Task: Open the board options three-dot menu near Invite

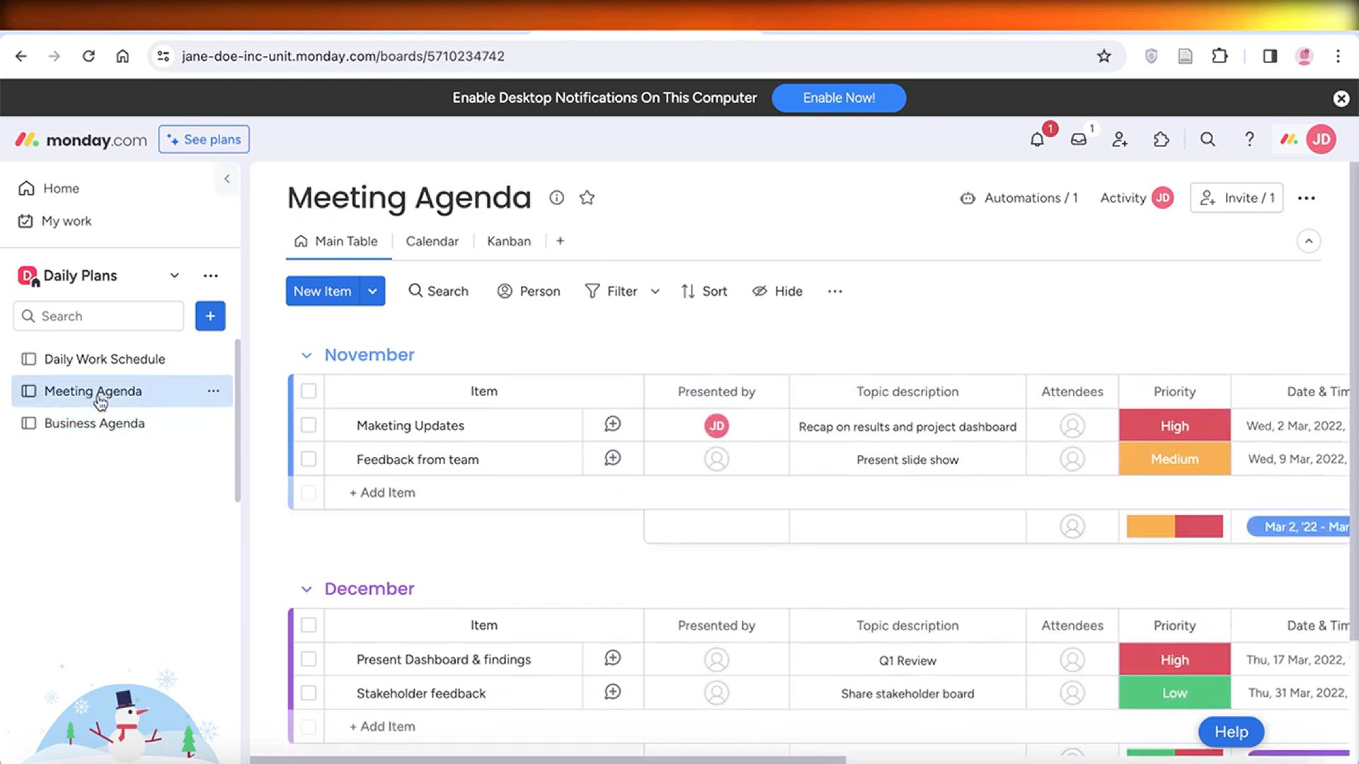Action: (1307, 198)
